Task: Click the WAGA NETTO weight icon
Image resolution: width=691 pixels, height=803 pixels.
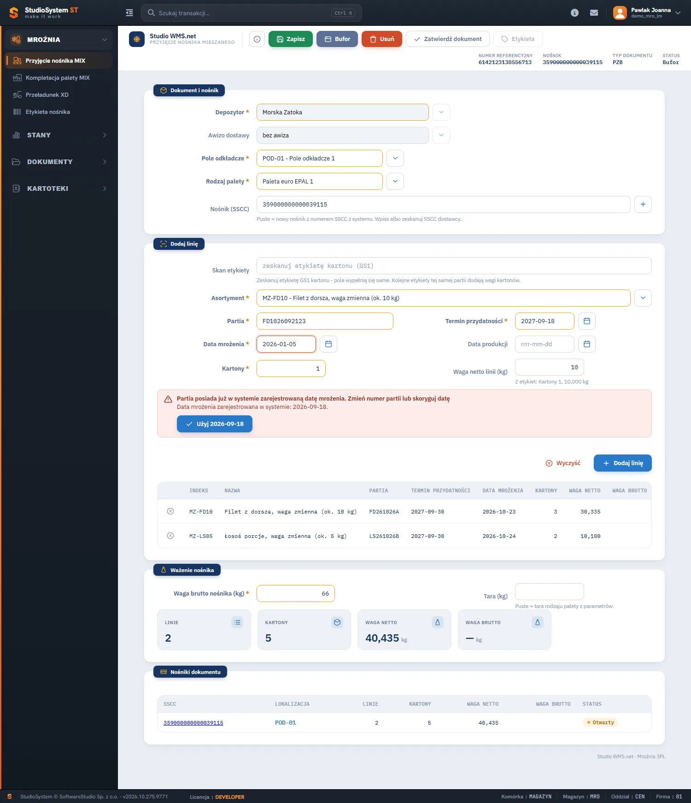Action: point(438,622)
